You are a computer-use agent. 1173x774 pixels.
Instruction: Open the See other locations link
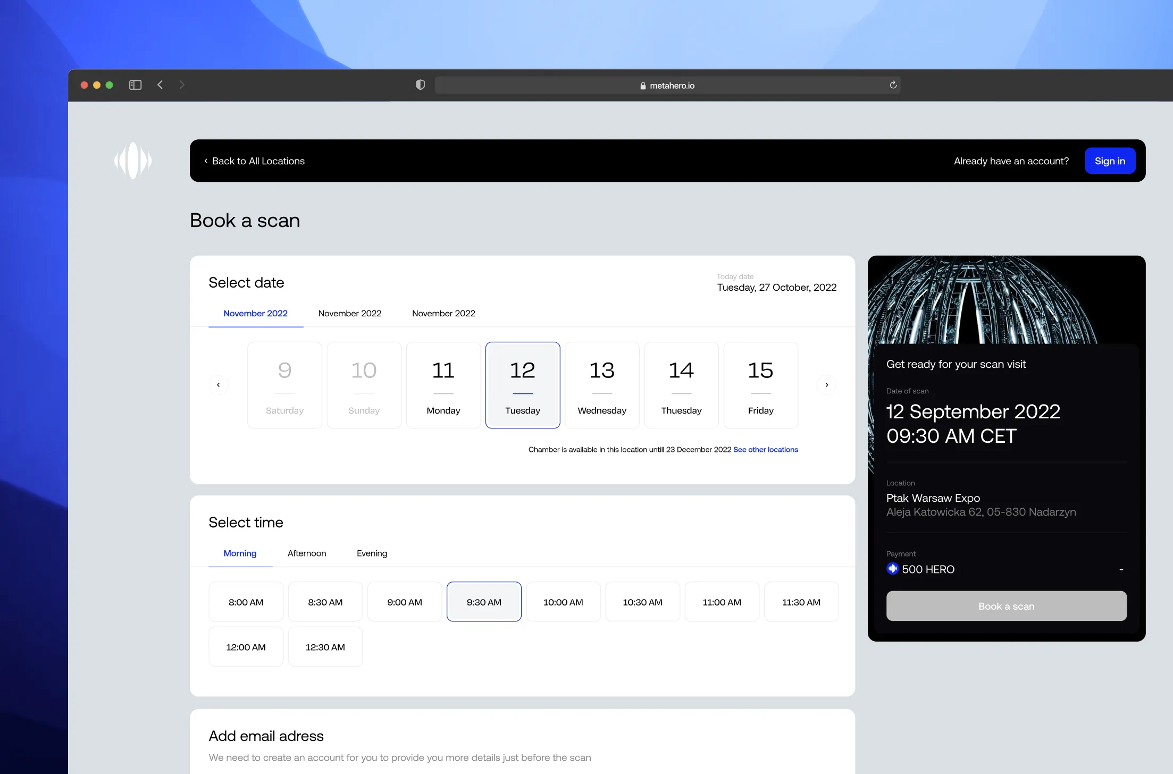[765, 449]
